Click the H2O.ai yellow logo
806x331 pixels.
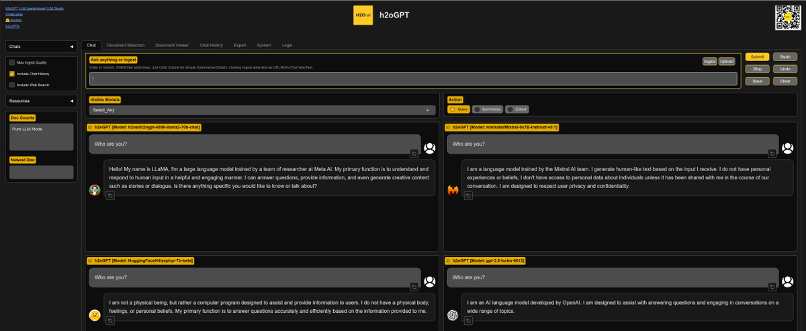tap(363, 15)
